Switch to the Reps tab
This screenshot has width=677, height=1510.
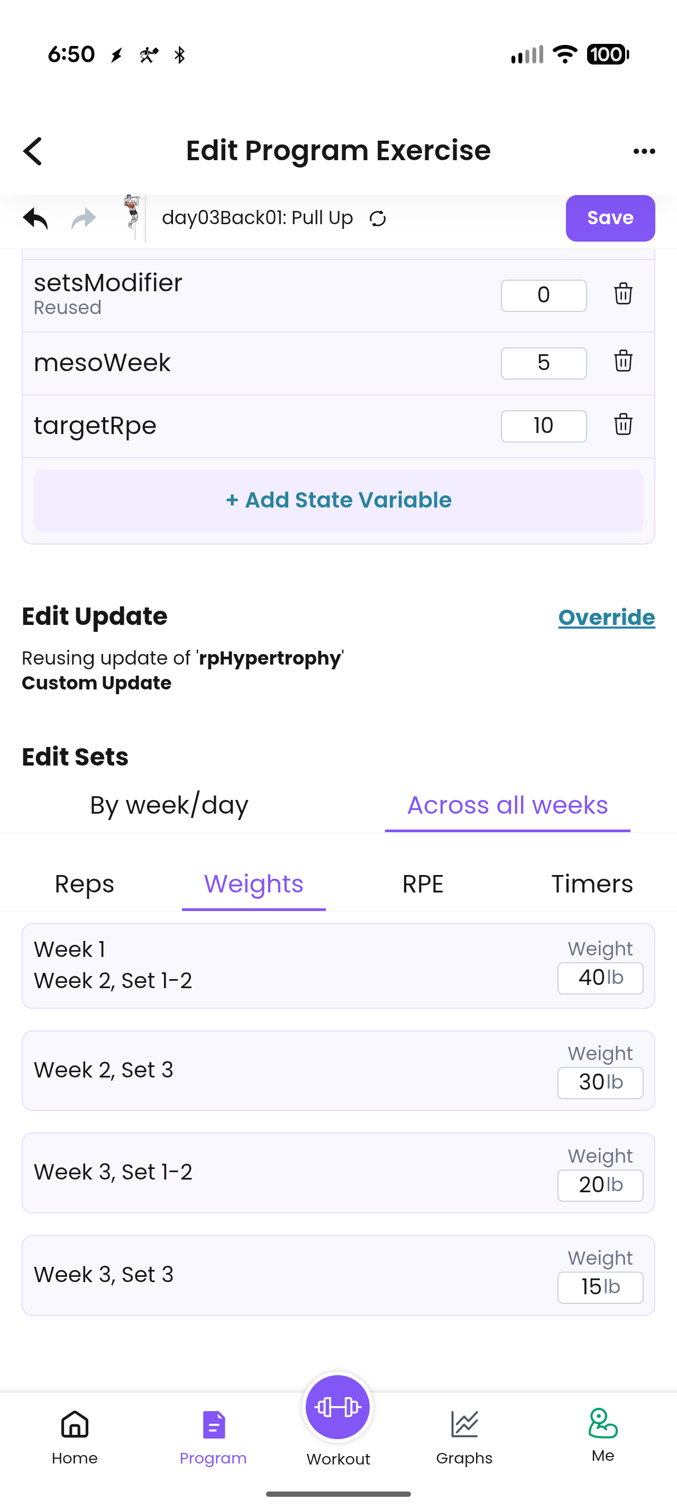(x=85, y=884)
